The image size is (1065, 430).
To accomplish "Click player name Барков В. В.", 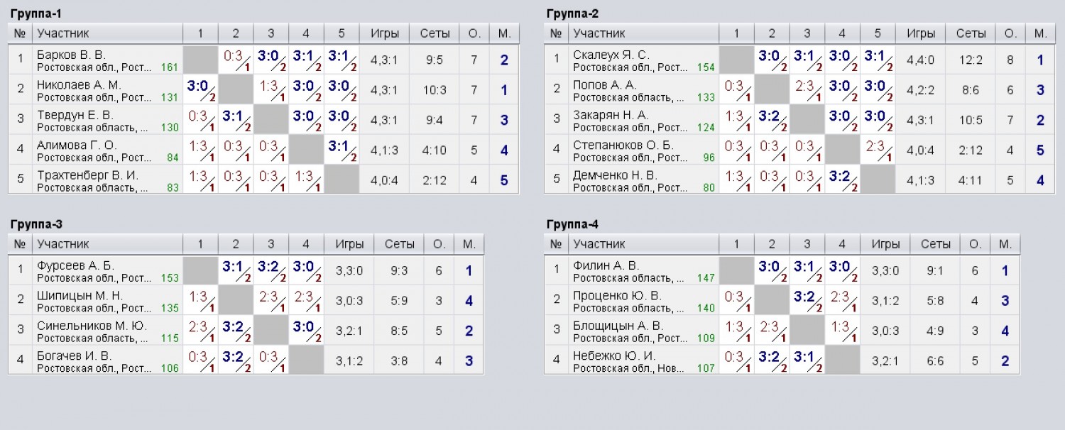I will (x=71, y=55).
